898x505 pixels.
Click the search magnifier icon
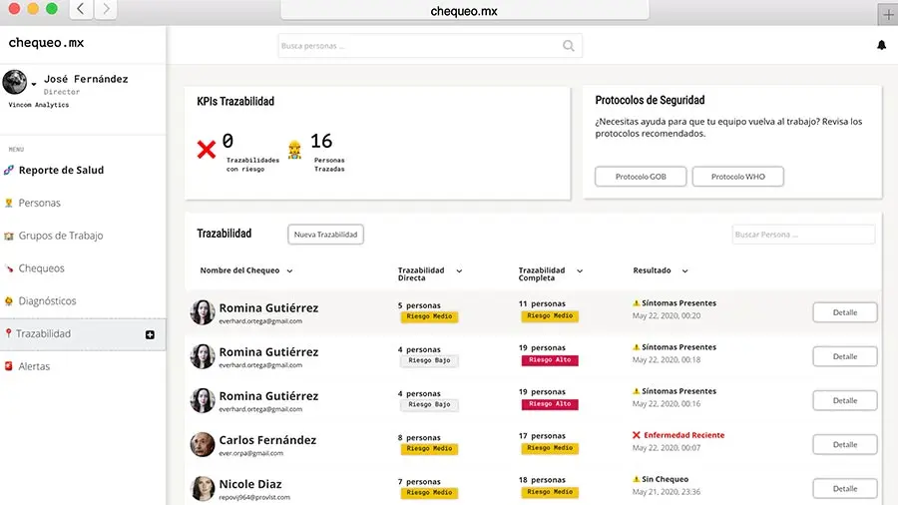pyautogui.click(x=569, y=45)
